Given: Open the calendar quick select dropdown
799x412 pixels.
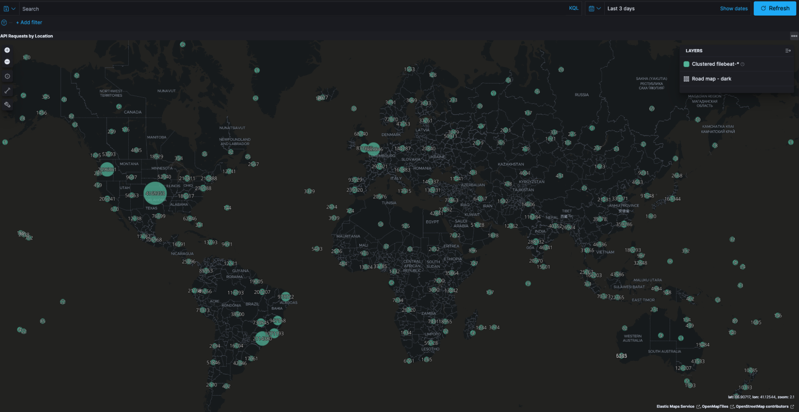Looking at the screenshot, I should click(x=598, y=8).
